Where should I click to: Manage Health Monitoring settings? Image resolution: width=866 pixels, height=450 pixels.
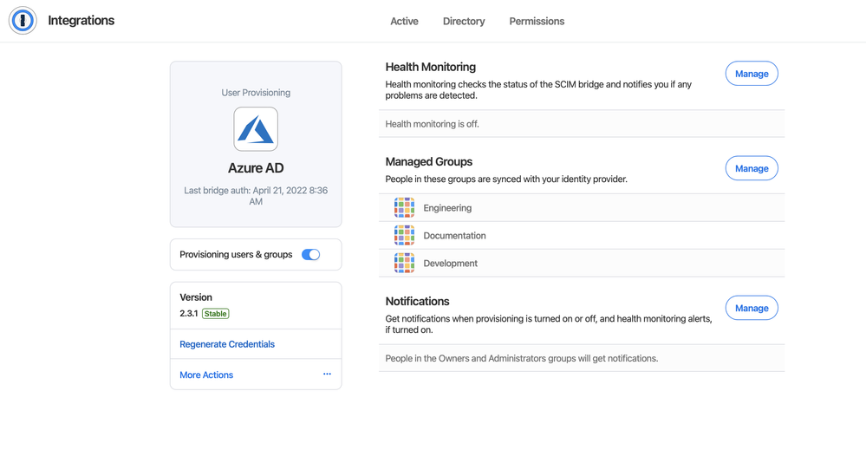(752, 74)
